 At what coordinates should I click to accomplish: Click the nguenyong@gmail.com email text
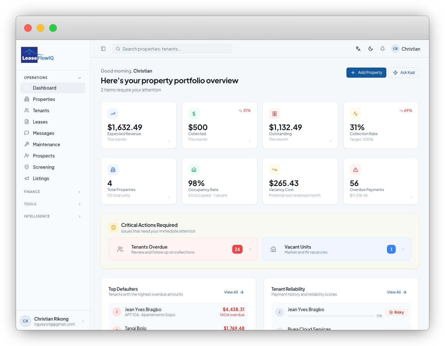coord(55,324)
